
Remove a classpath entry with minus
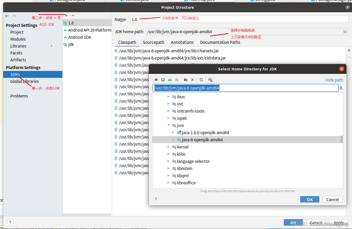(349, 57)
